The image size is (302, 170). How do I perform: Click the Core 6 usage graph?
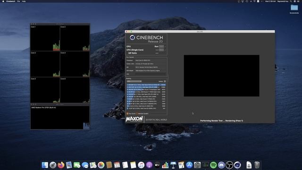(75, 90)
